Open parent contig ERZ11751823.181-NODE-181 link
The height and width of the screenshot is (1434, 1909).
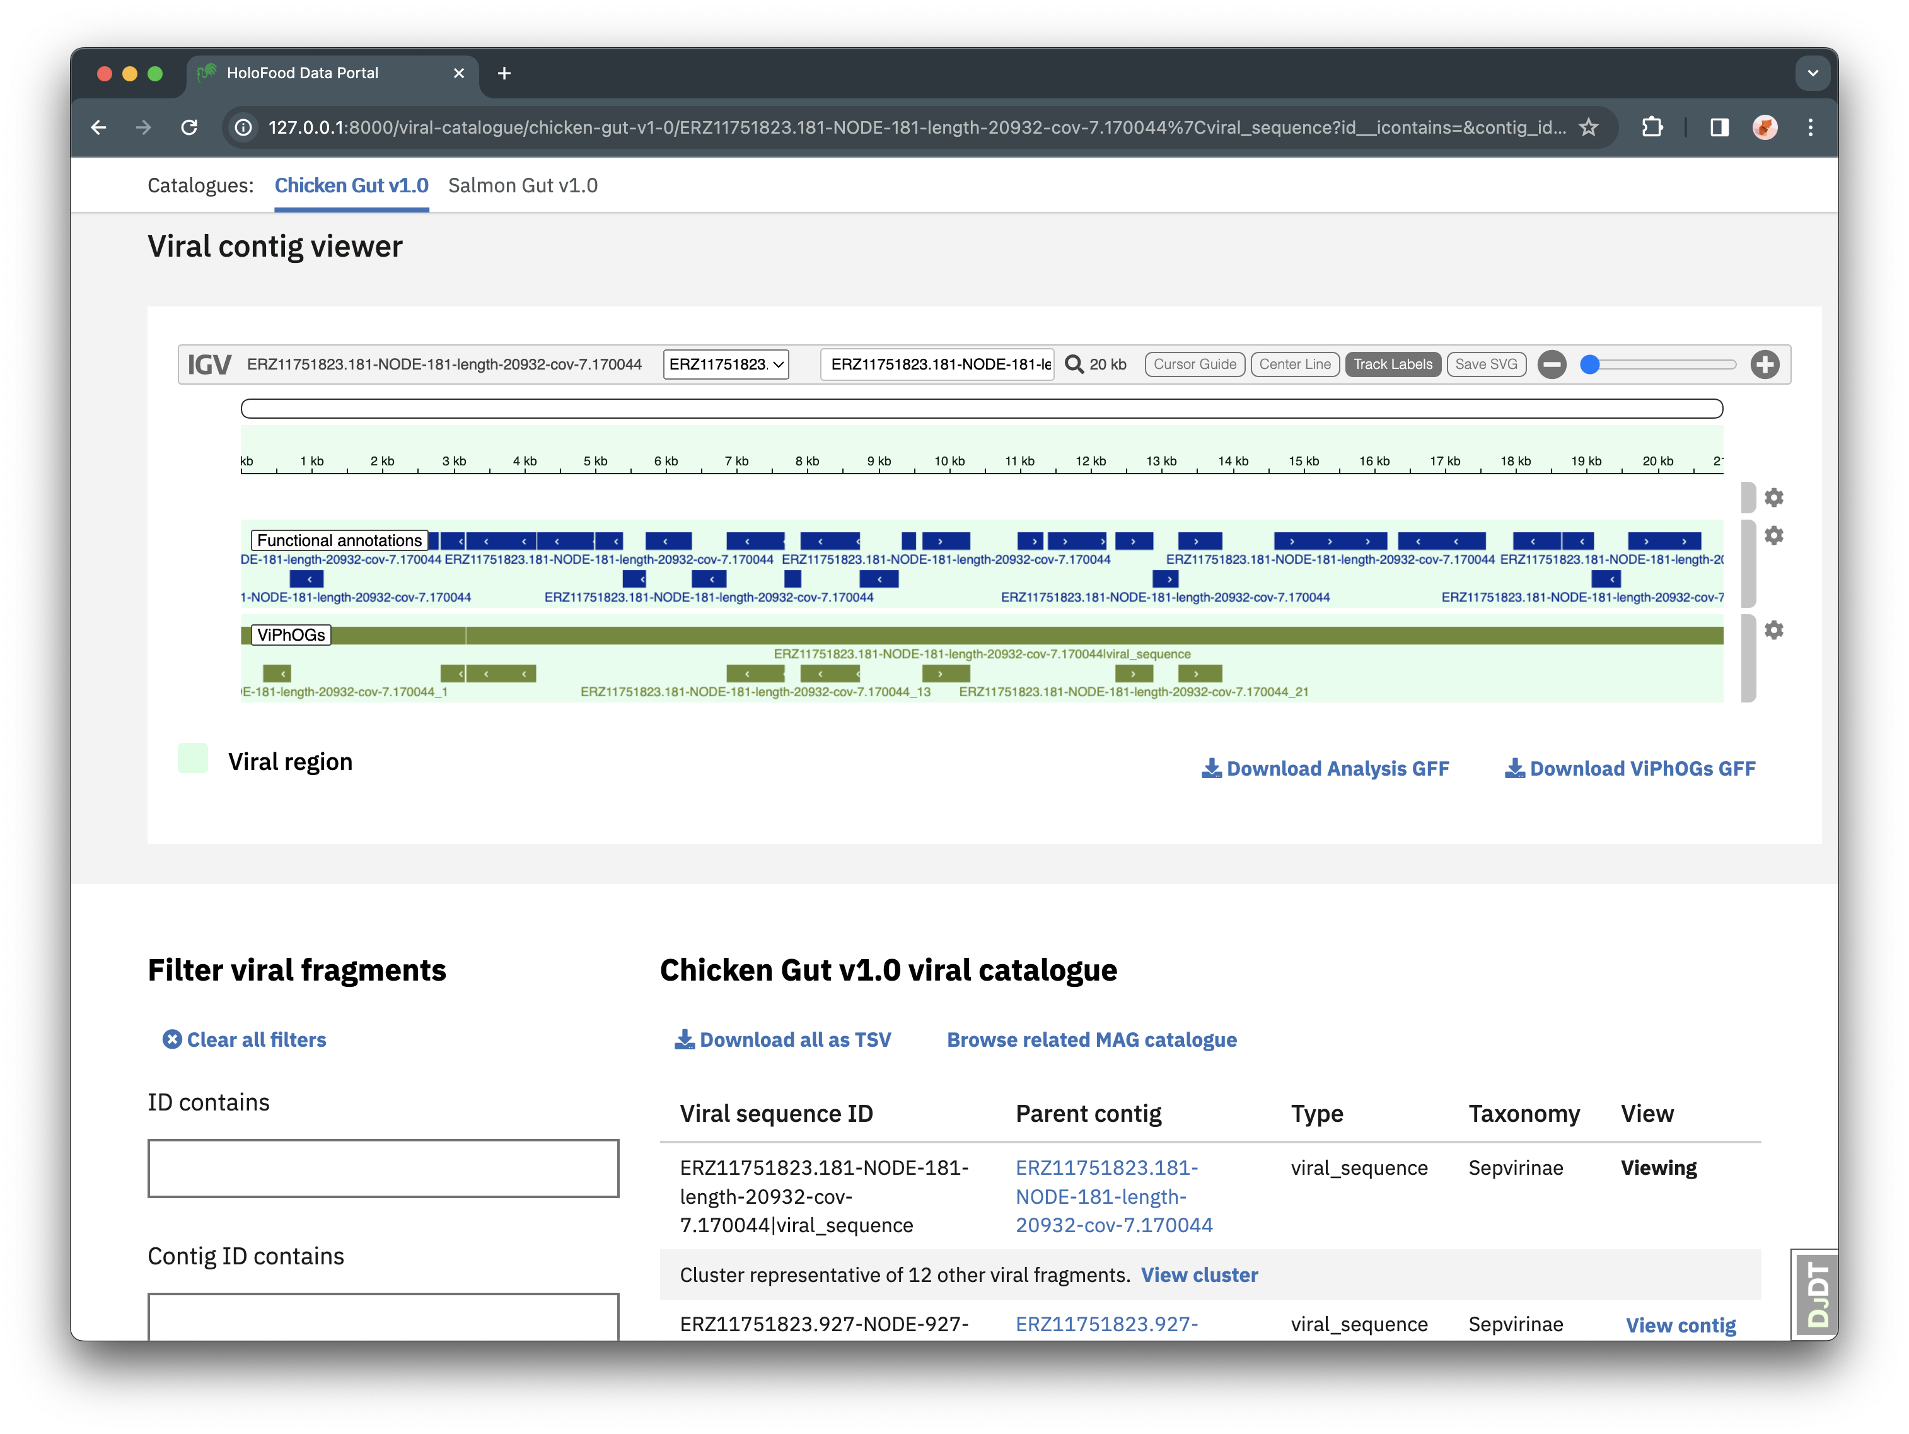pyautogui.click(x=1114, y=1196)
